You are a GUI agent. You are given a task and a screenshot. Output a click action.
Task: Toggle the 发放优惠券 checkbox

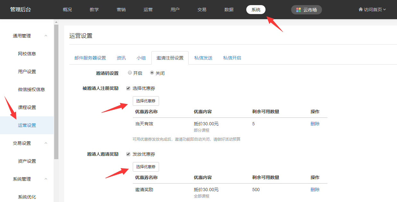pyautogui.click(x=128, y=154)
